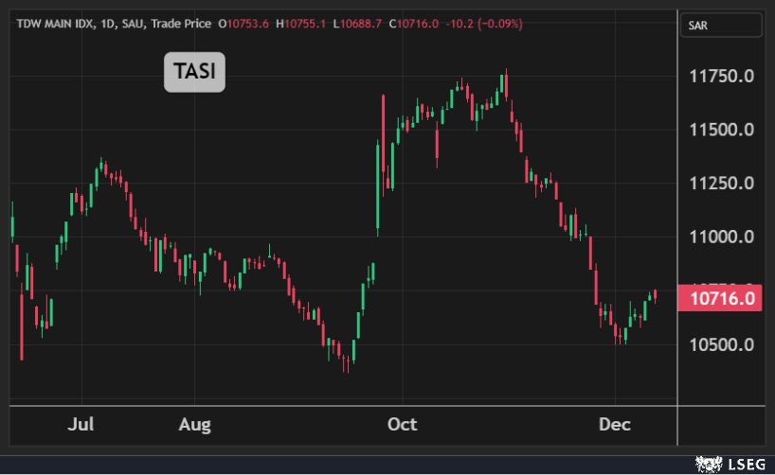Click the TASI label badge

194,72
